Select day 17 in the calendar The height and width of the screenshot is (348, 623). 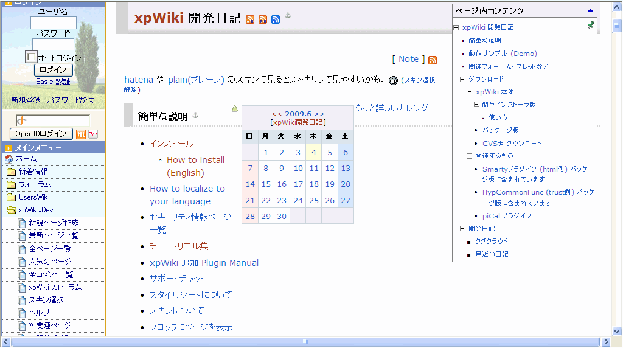314,184
